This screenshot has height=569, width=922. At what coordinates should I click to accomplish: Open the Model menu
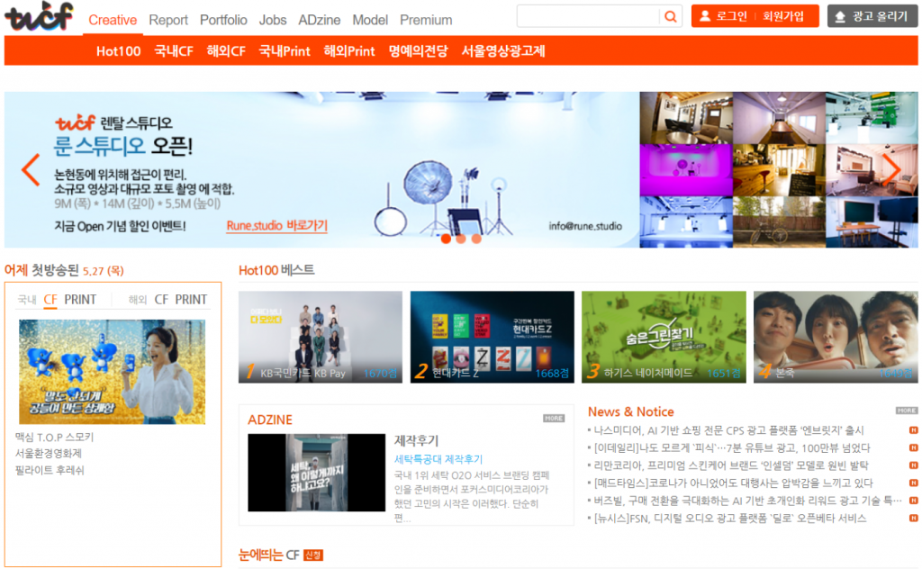(370, 20)
